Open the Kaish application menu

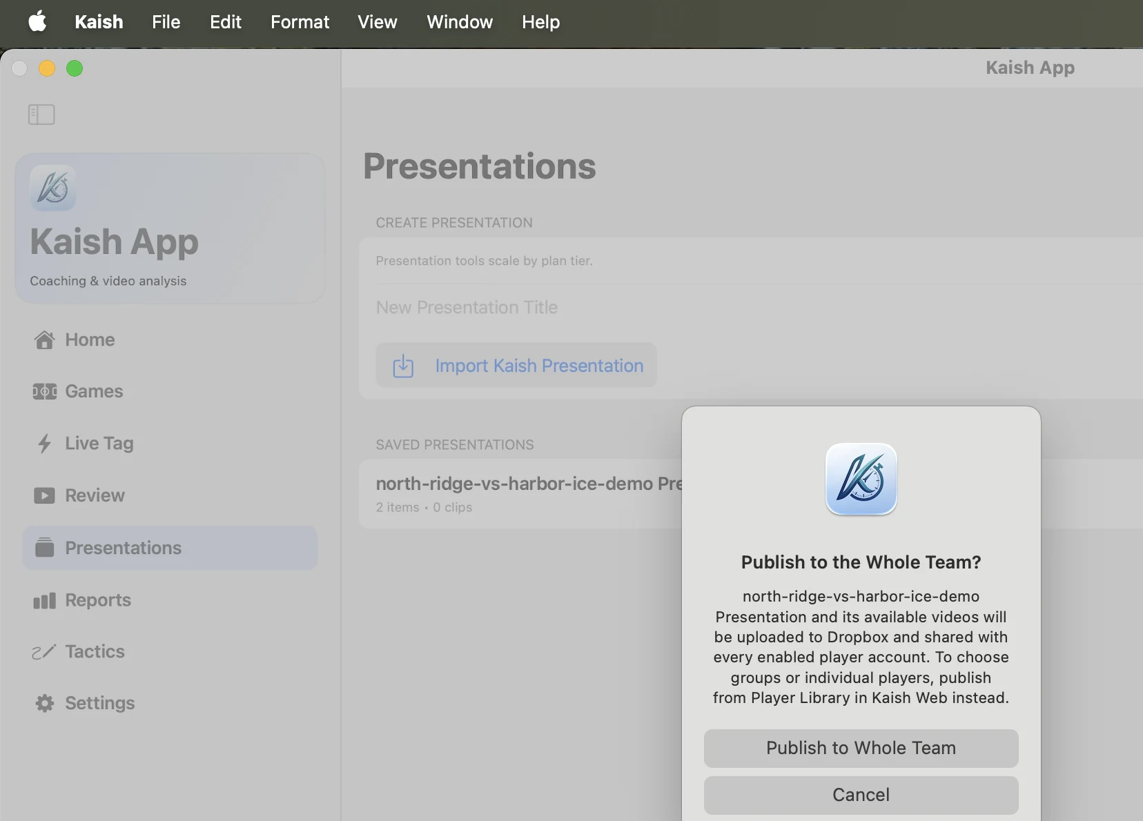[x=99, y=22]
